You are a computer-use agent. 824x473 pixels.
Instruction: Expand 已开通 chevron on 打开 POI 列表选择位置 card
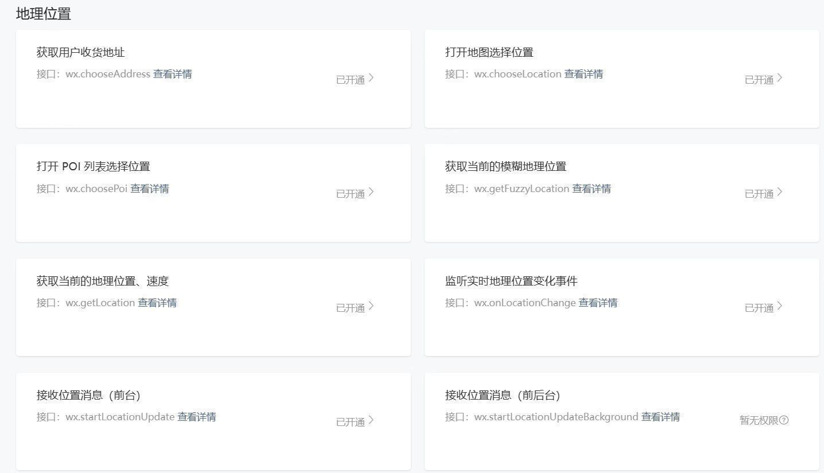coord(371,192)
